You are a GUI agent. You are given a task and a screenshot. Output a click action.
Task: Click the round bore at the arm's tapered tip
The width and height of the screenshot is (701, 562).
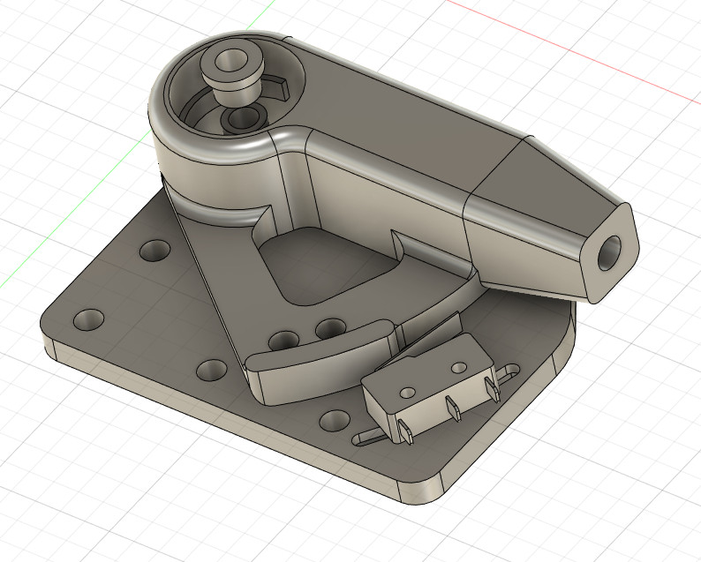tap(610, 253)
